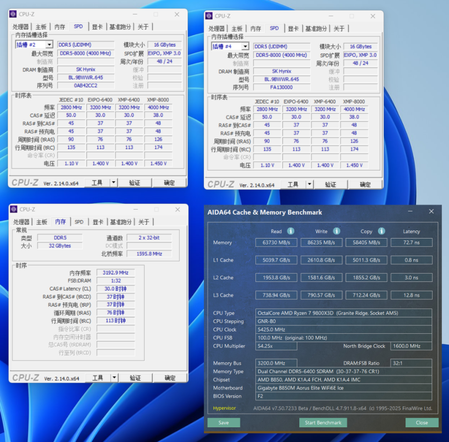The image size is (449, 442).
Task: Open the 显卡 tab in the slot #2 CPU-Z window
Action: tap(97, 27)
